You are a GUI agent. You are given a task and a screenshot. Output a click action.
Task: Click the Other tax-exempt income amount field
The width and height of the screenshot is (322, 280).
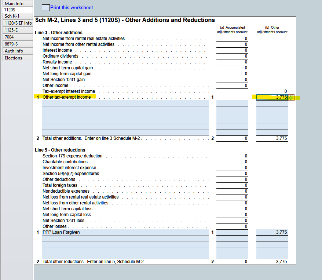272,97
